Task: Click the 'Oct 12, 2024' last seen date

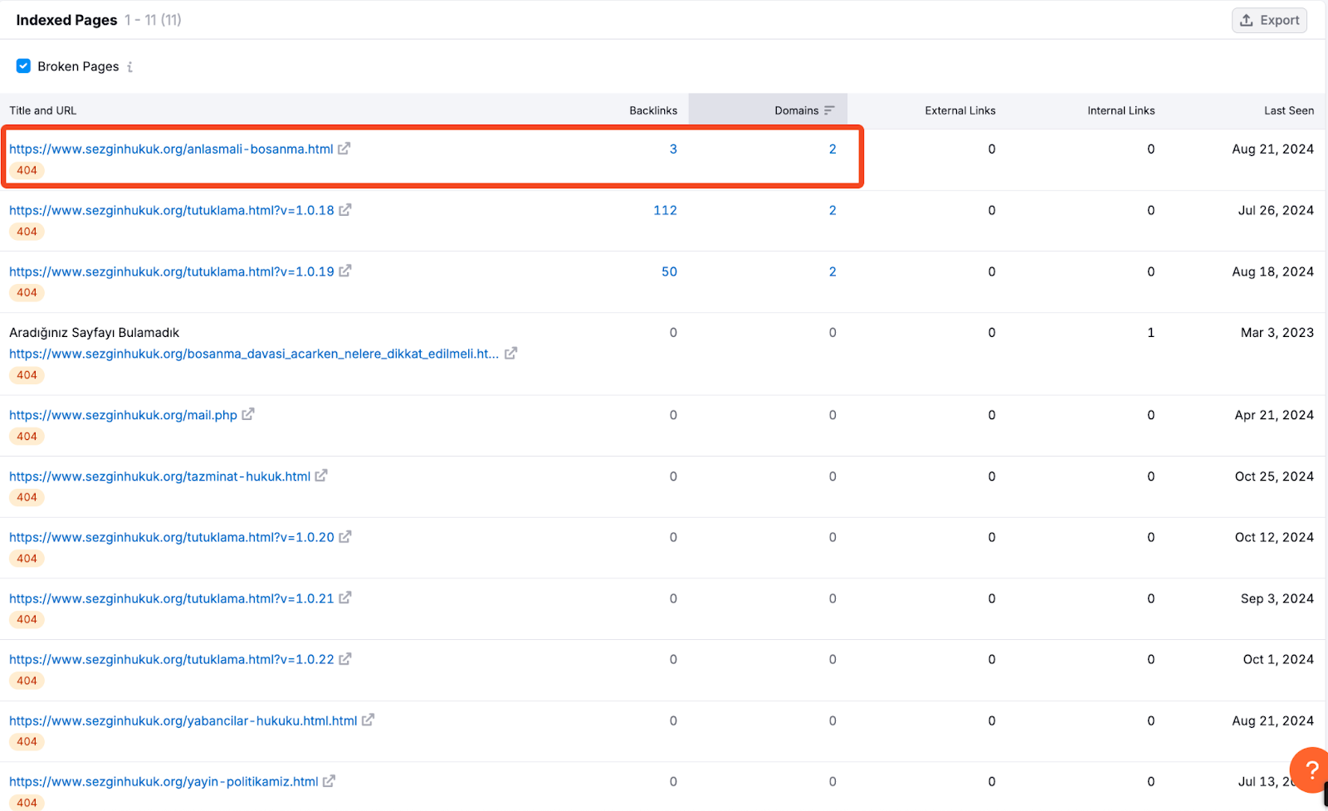Action: point(1274,537)
